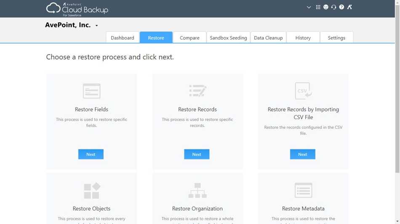Click the Restore Objects icon
Image resolution: width=400 pixels, height=224 pixels.
[92, 190]
